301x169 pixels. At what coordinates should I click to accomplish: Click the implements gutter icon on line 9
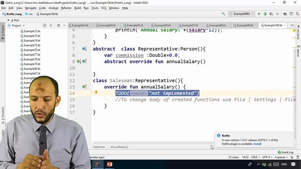pyautogui.click(x=79, y=61)
